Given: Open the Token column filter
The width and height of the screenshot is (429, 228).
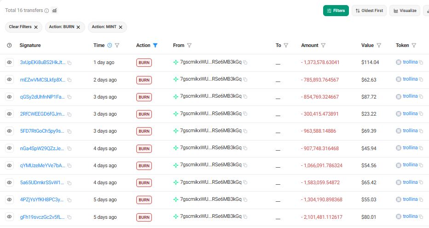Looking at the screenshot, I should click(414, 46).
